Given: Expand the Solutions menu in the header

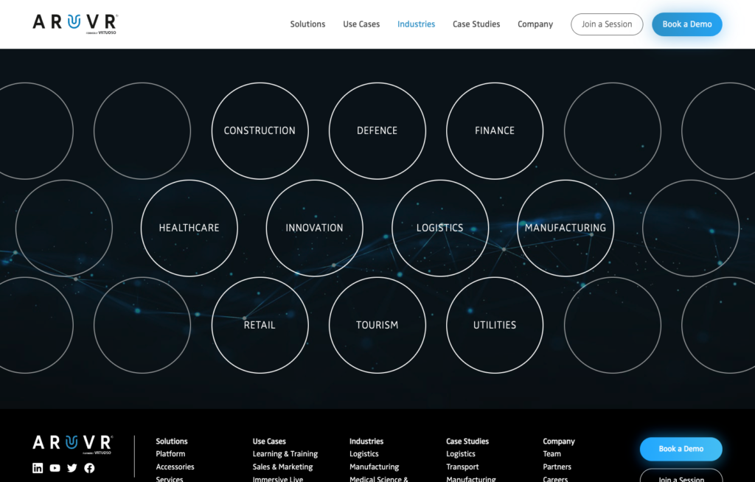Looking at the screenshot, I should point(307,24).
